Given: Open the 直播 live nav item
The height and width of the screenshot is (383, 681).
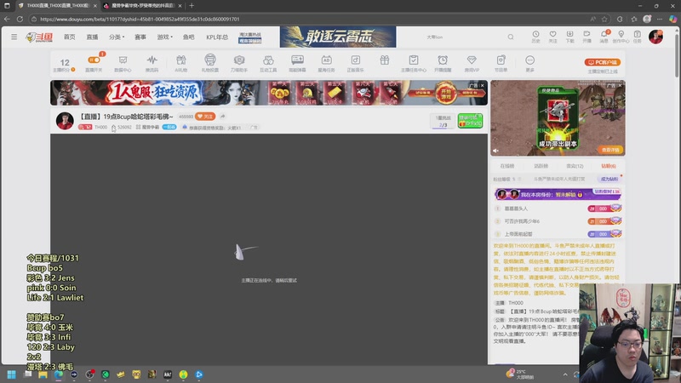Looking at the screenshot, I should click(92, 37).
